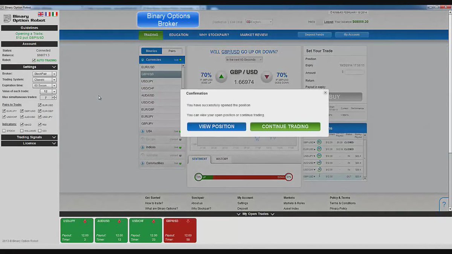Select USD/JPY in the currencies list

click(160, 81)
